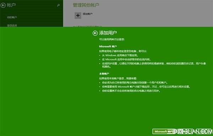Click the bullet 你的设置将不会在你所使用的各台电脑之间进行同步
The image size is (213, 136).
tap(131, 91)
